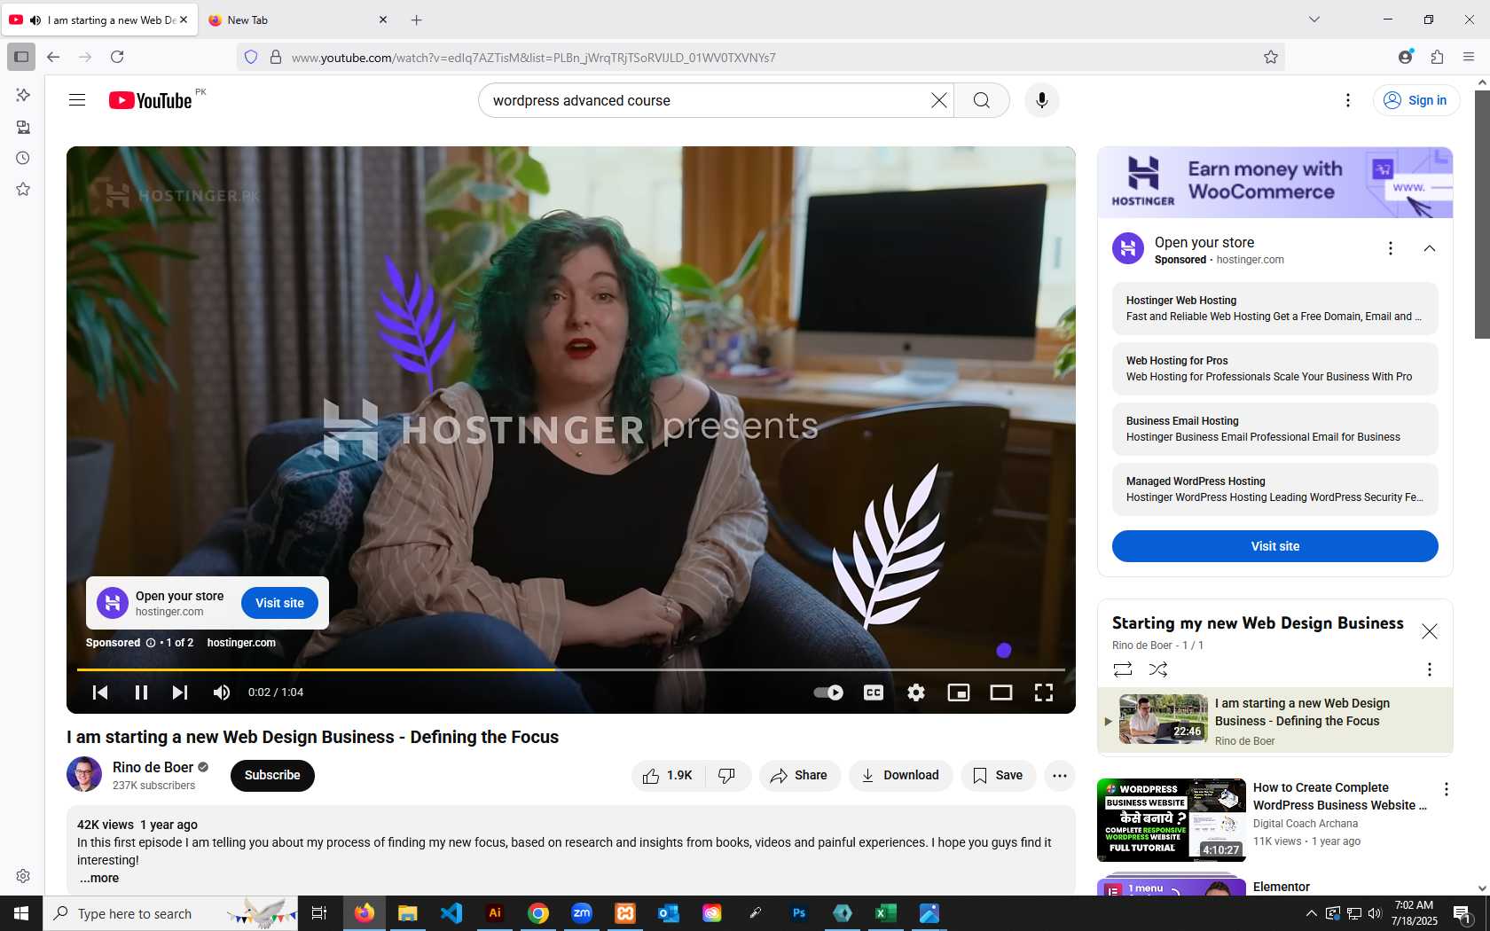Pause the playing video
The width and height of the screenshot is (1490, 931).
[141, 692]
